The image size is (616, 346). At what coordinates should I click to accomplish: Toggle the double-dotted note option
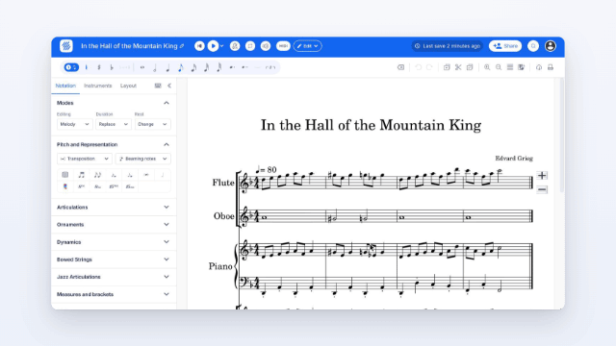pyautogui.click(x=244, y=67)
